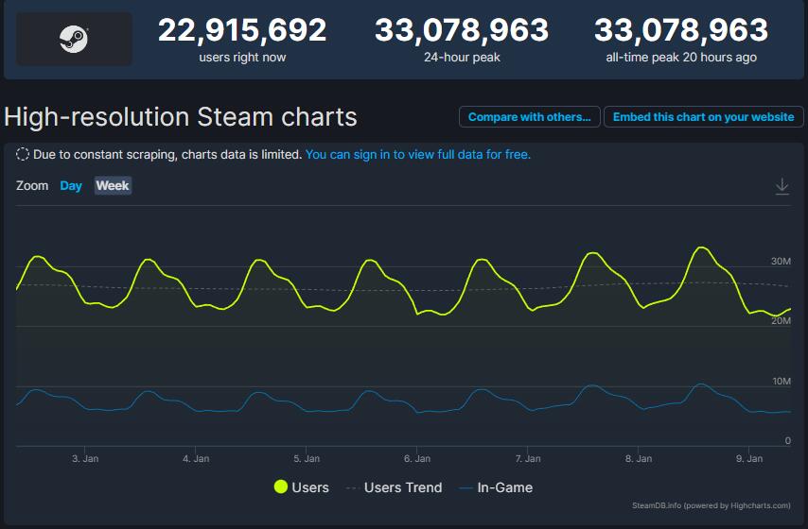This screenshot has width=808, height=529.
Task: Click the 5. Jan axis label
Action: tap(307, 458)
